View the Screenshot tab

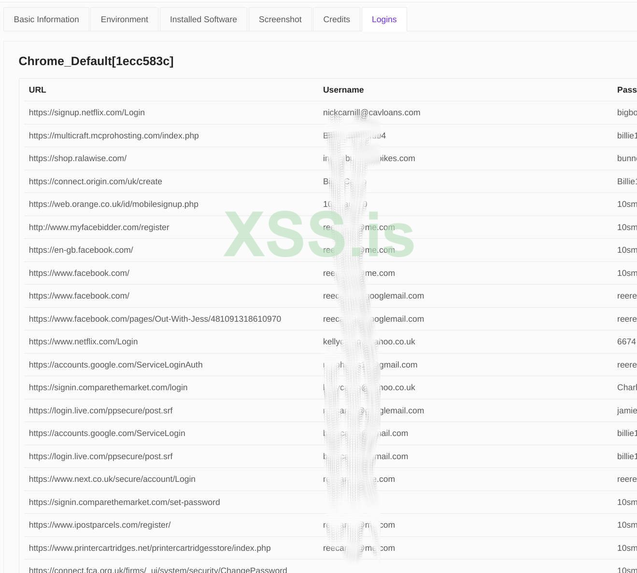[280, 19]
